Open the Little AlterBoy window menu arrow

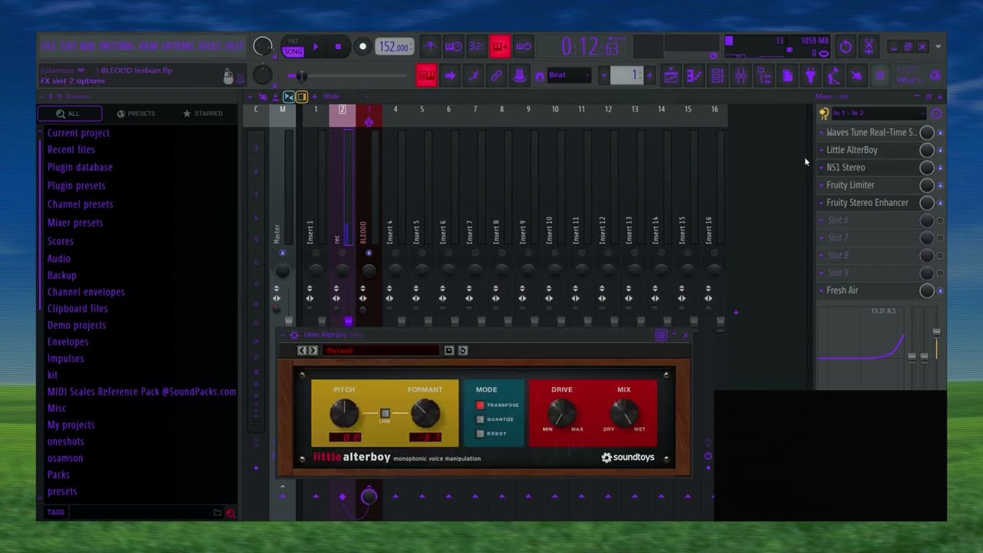click(283, 335)
